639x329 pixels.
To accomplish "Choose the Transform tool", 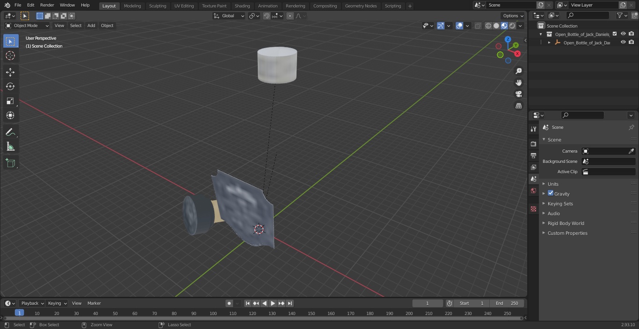I will coord(10,115).
